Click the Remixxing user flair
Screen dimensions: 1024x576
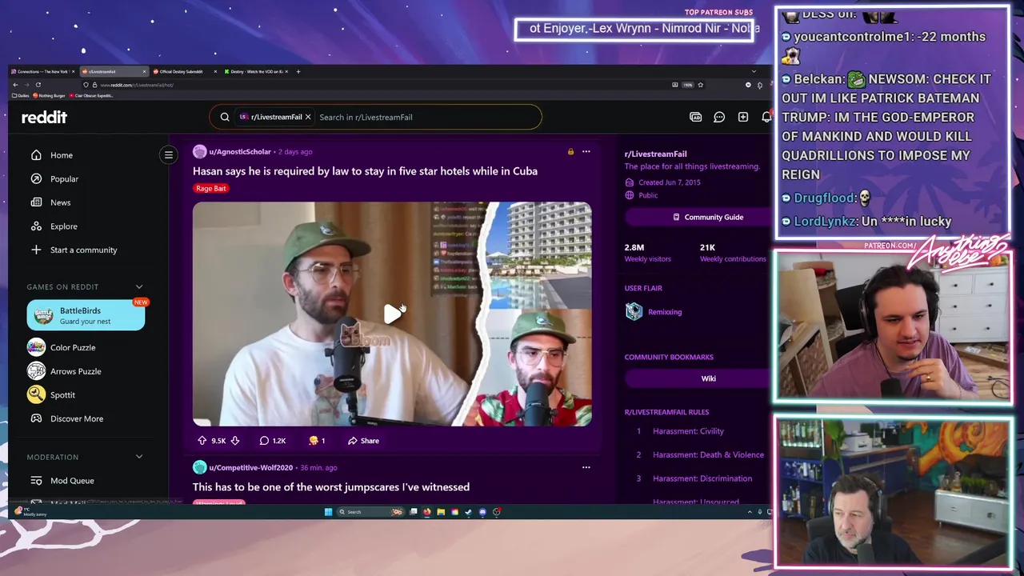pyautogui.click(x=665, y=312)
